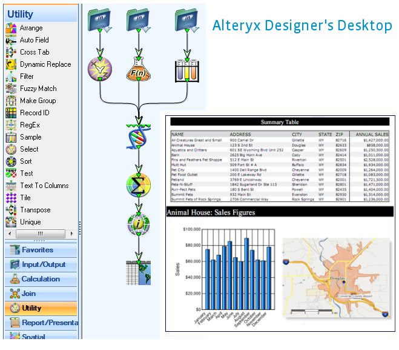Open the Input/Output tool category

click(x=41, y=264)
